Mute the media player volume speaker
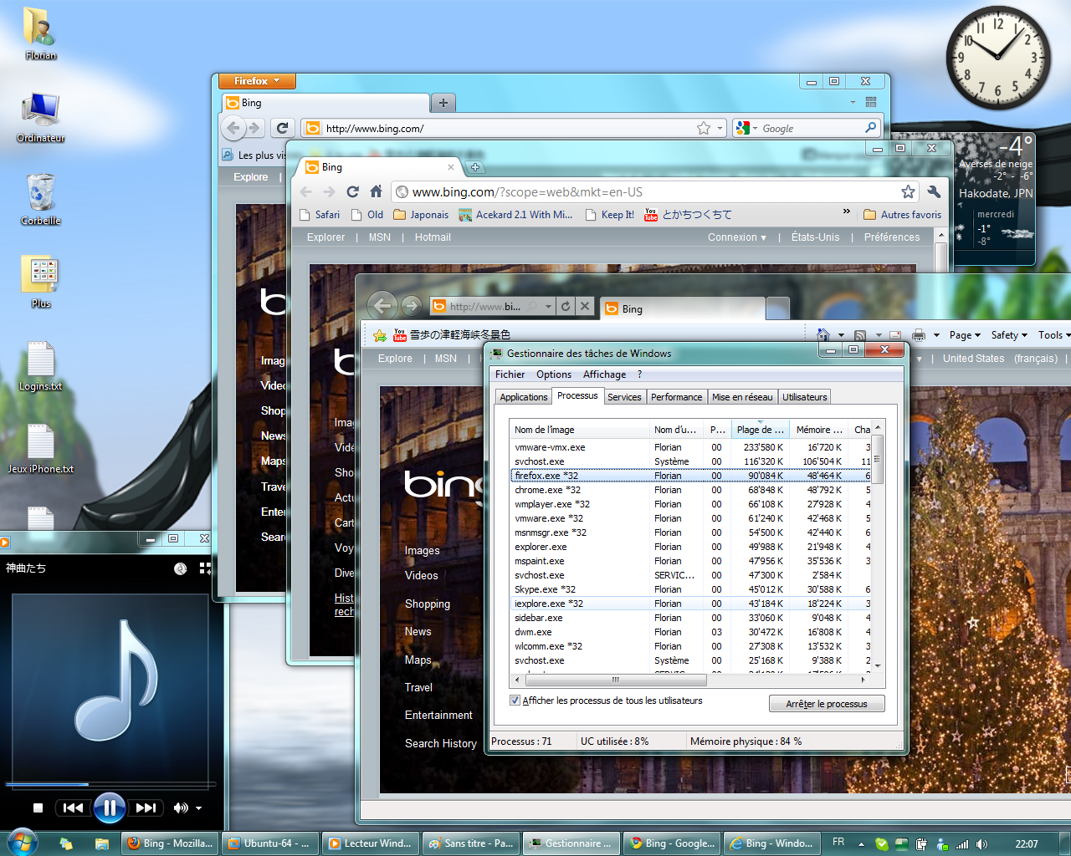1071x856 pixels. pos(180,808)
